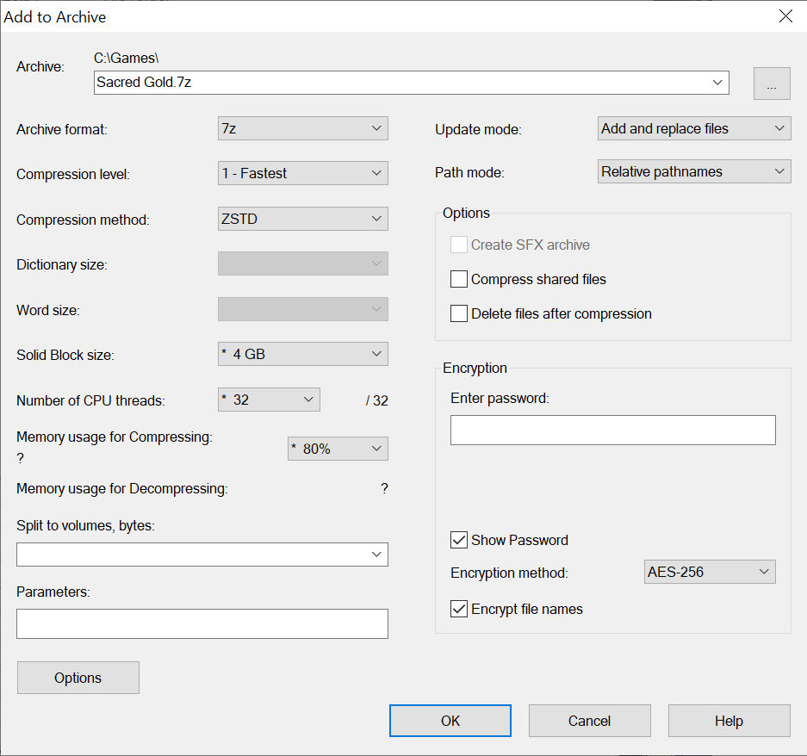Click the browse '...' button next to archive name
The image size is (807, 756).
[772, 83]
